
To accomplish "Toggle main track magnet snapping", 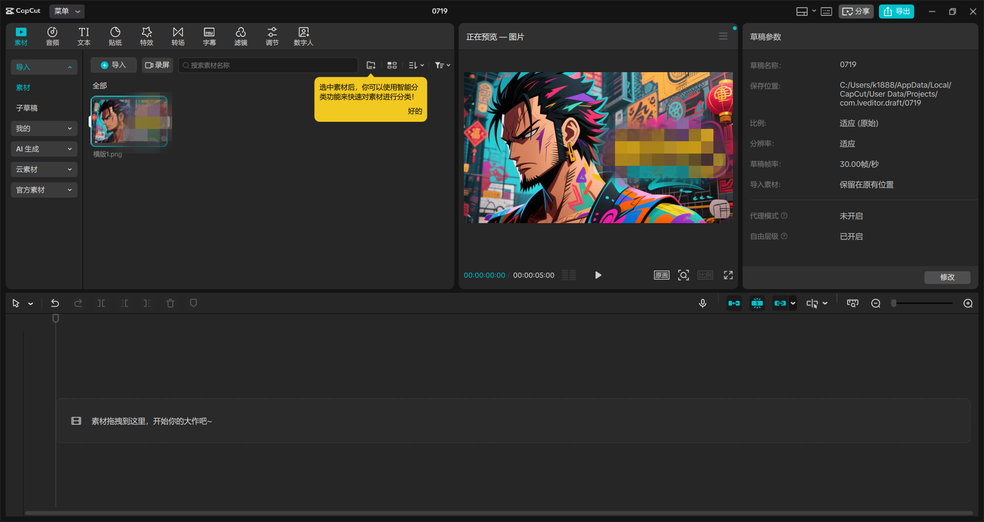I will tap(734, 303).
